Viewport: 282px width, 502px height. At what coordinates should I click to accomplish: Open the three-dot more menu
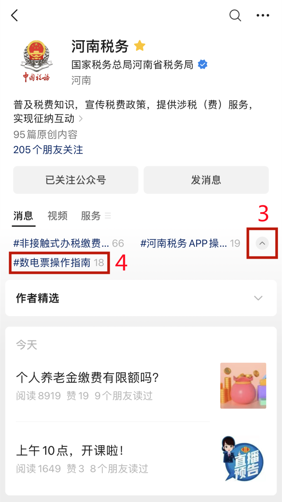(x=263, y=15)
